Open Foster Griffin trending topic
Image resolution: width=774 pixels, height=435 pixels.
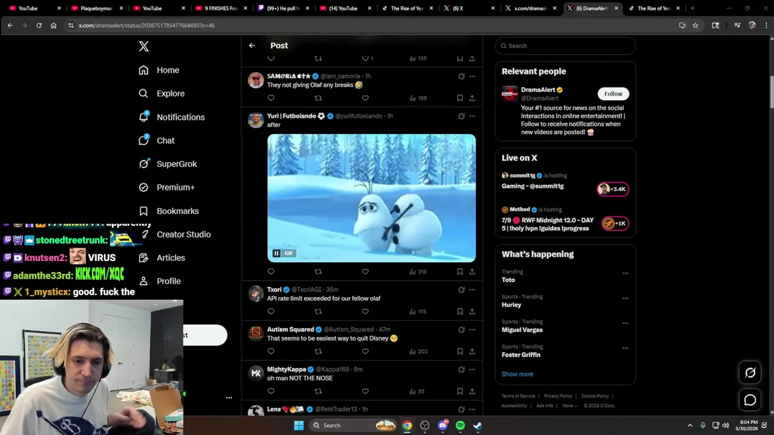(521, 355)
